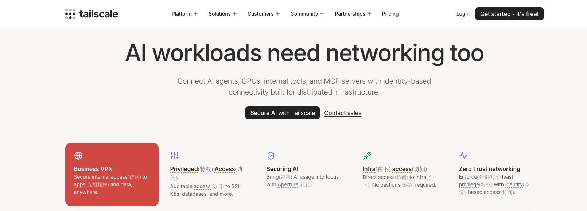Image resolution: width=587 pixels, height=211 pixels.
Task: Open the Platform menu
Action: 182,14
